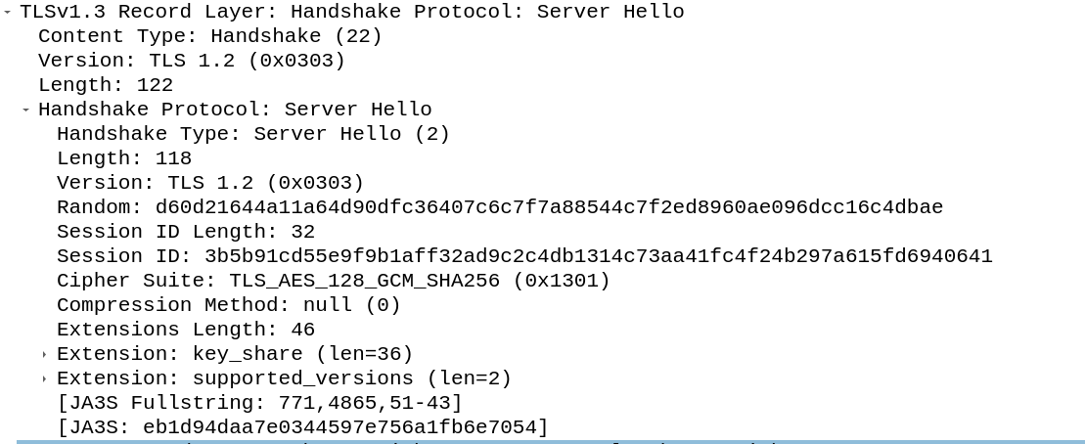Click the Compression Method: null (0) field
Image resolution: width=1085 pixels, height=444 pixels.
(228, 305)
